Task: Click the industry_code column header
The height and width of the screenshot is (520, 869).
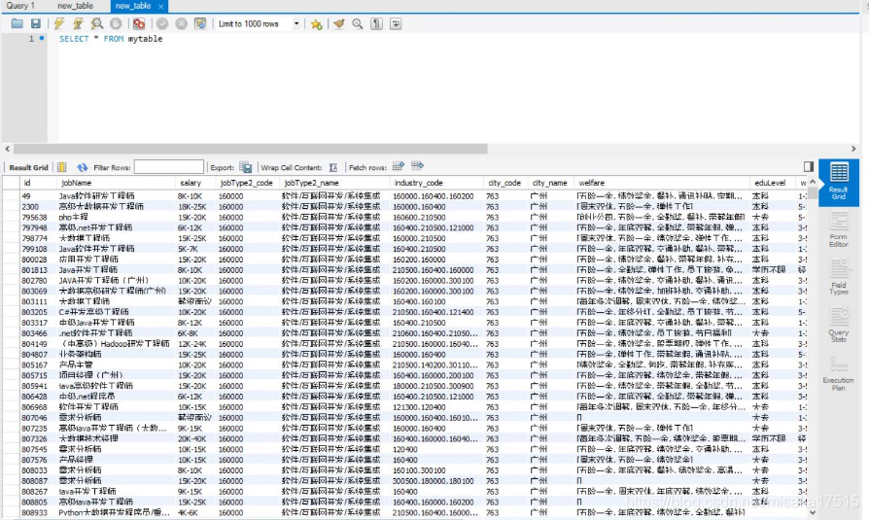Action: pyautogui.click(x=436, y=183)
